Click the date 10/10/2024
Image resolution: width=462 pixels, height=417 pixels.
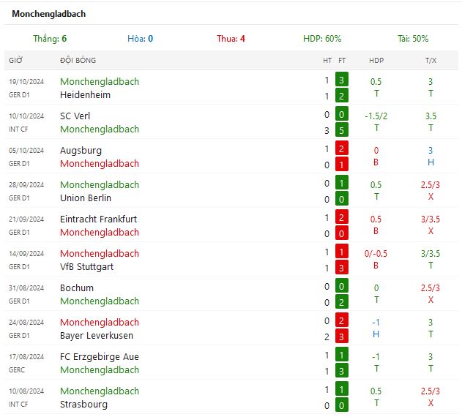(26, 116)
